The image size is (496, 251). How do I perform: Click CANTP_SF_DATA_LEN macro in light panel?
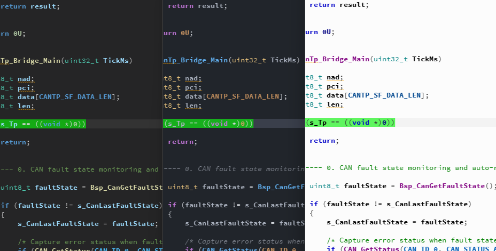tap(384, 95)
